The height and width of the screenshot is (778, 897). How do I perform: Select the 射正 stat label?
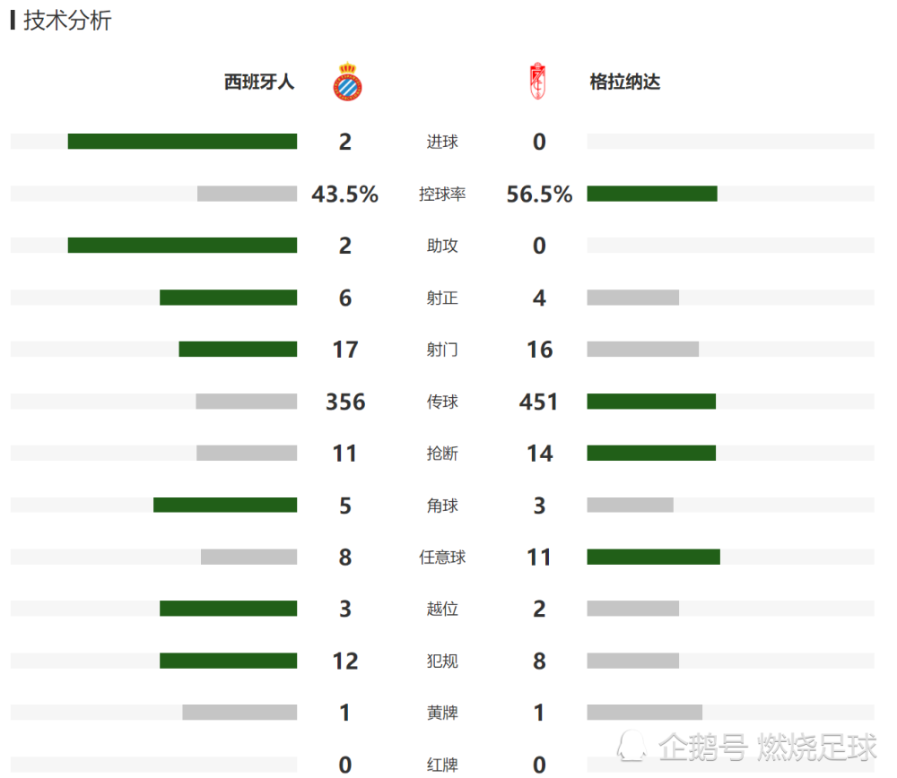pyautogui.click(x=442, y=298)
